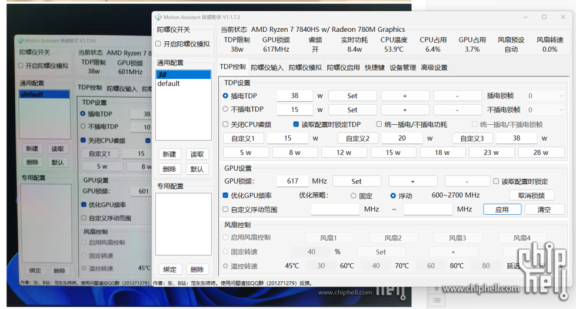
Task: Set TDP to 28 w preset
Action: (x=541, y=152)
